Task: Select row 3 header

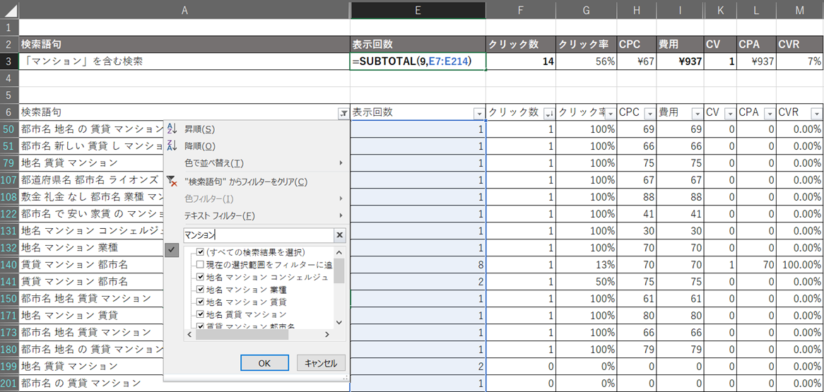Action: click(x=9, y=61)
